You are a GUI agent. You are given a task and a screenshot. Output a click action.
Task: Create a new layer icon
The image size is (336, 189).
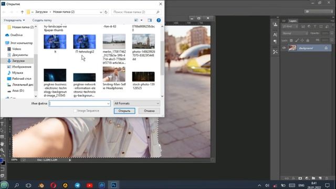coord(320,178)
